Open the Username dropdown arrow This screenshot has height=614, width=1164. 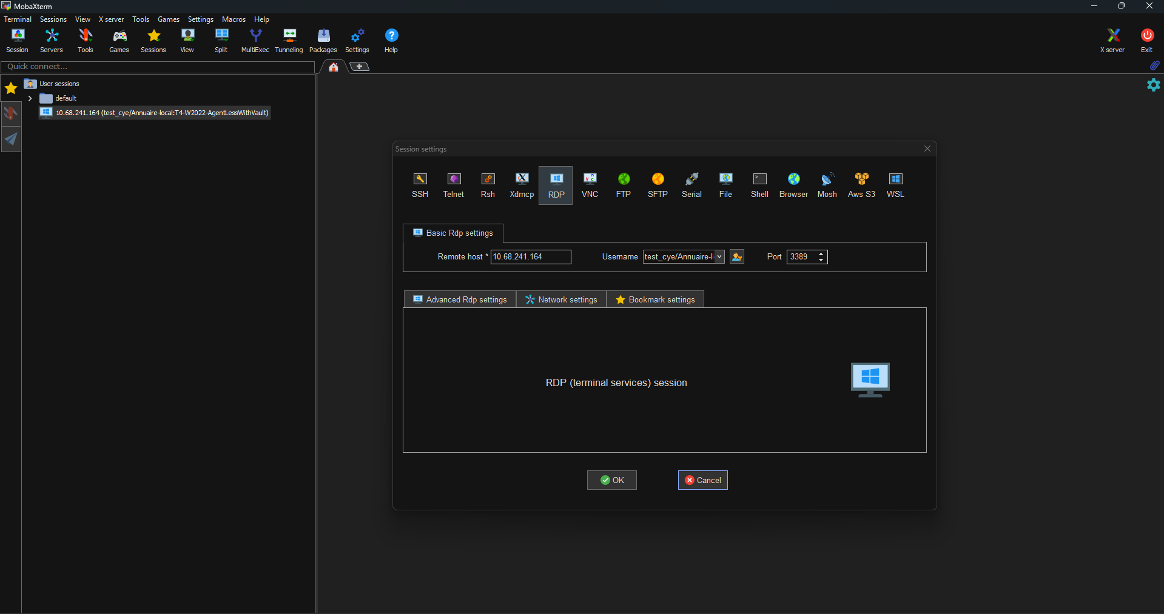[x=719, y=257]
